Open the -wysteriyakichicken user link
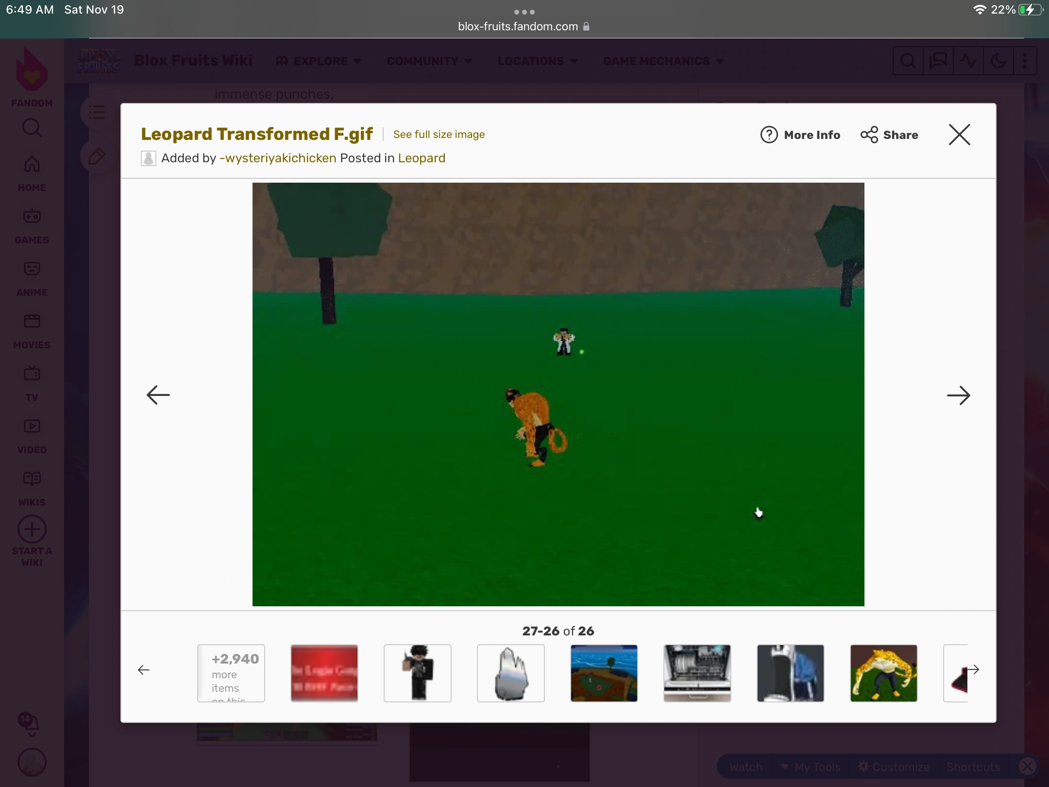The image size is (1049, 787). [278, 158]
